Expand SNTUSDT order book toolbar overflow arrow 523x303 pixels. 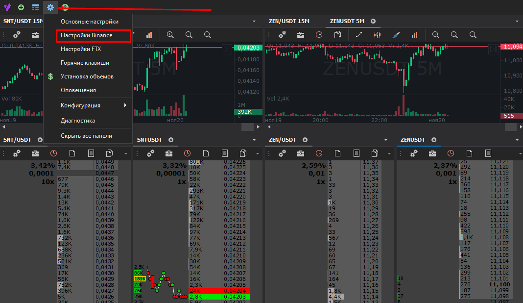click(258, 153)
